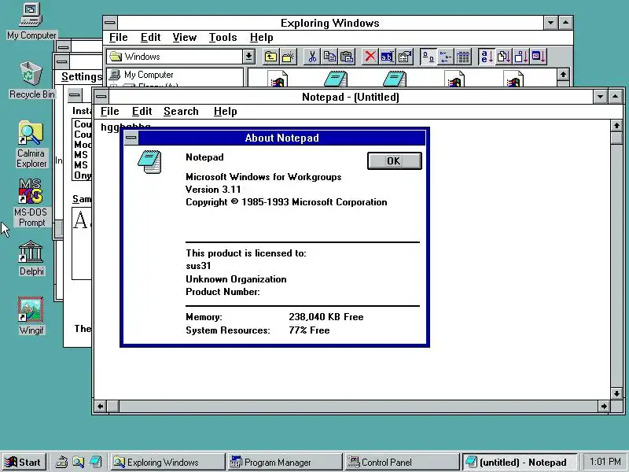Open the system menu box beside the Insta label
This screenshot has height=472, width=629.
tap(75, 95)
